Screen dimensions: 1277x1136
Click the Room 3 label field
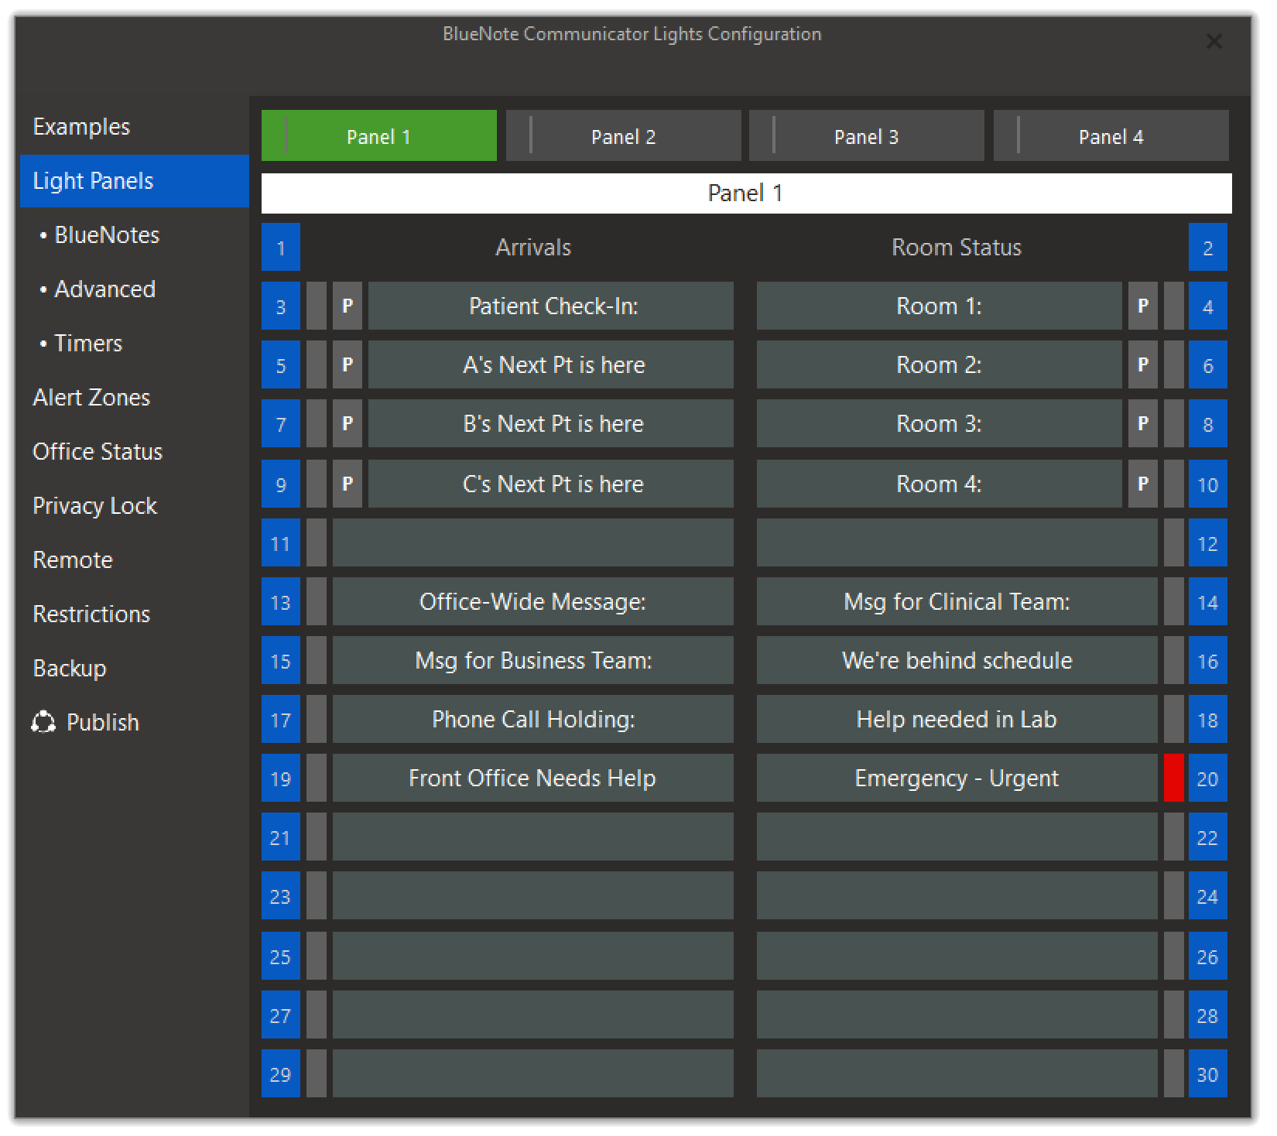940,423
